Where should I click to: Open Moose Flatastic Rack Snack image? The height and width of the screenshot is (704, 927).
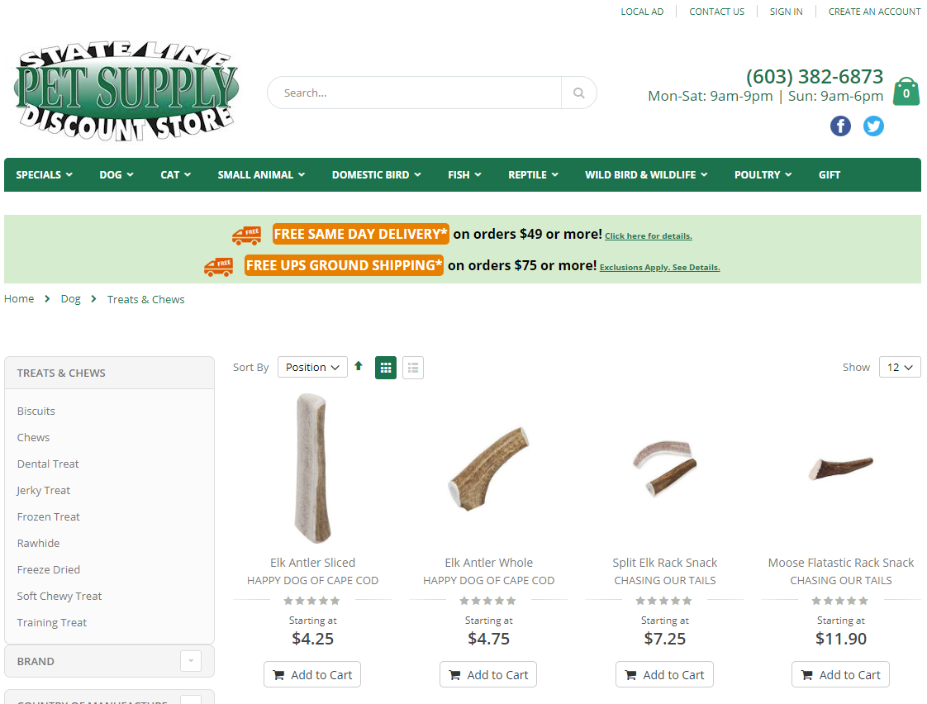[x=840, y=468]
